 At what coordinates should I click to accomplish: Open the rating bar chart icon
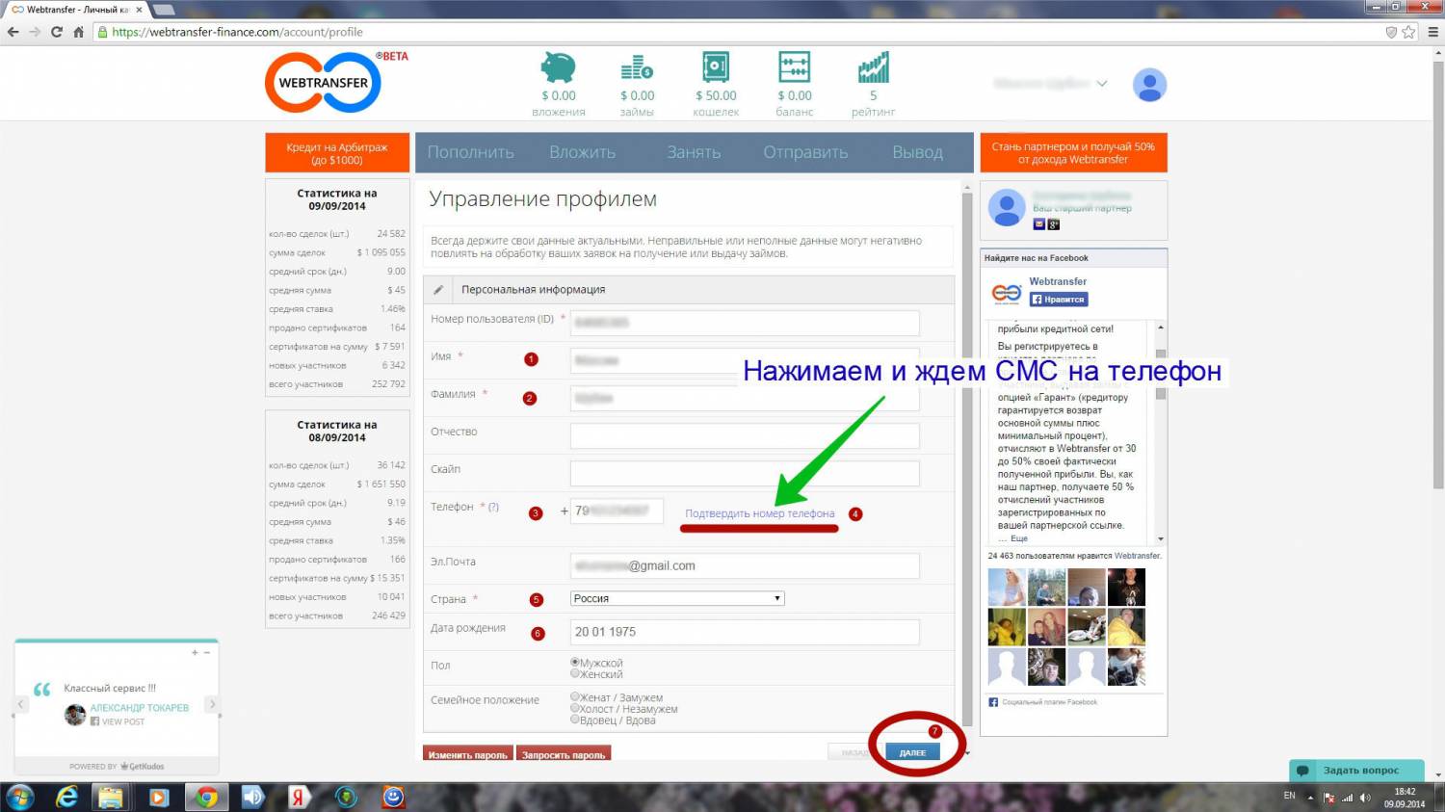click(874, 67)
